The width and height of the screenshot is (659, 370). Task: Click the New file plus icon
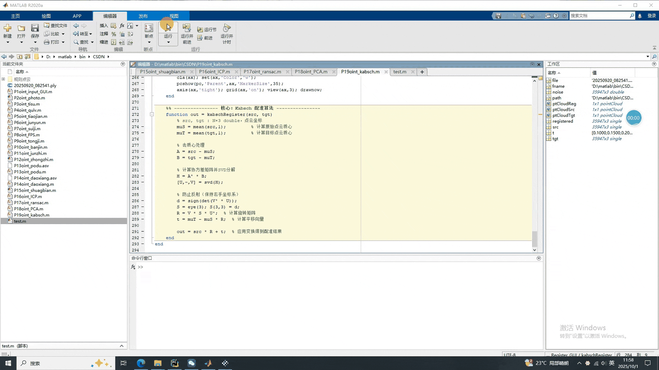7,28
